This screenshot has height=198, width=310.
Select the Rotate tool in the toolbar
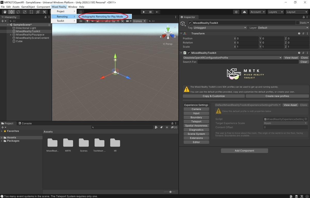(18, 12)
